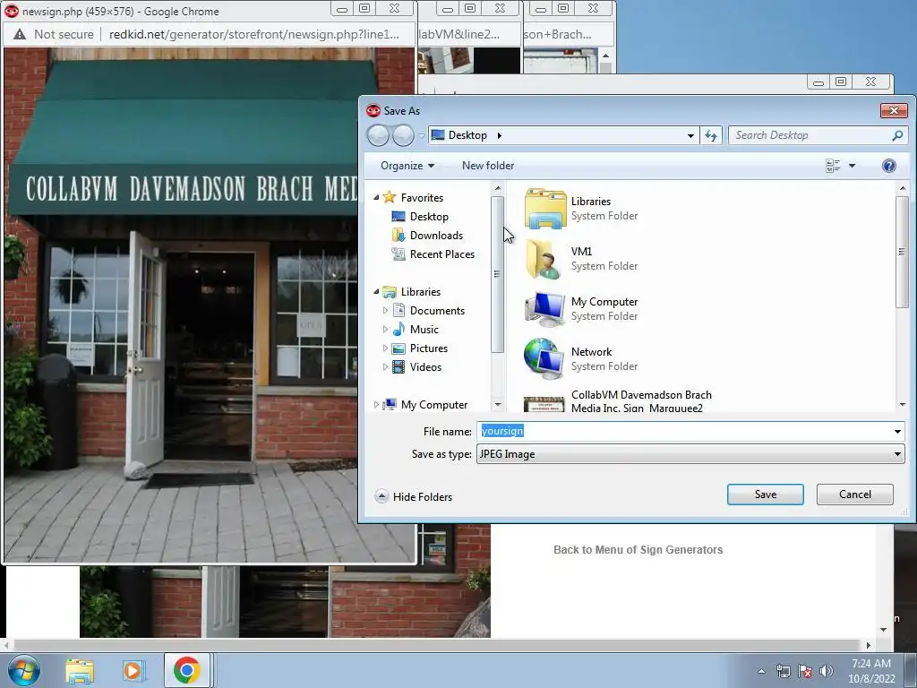917x688 pixels.
Task: Click the My Computer icon in file list
Action: (545, 309)
